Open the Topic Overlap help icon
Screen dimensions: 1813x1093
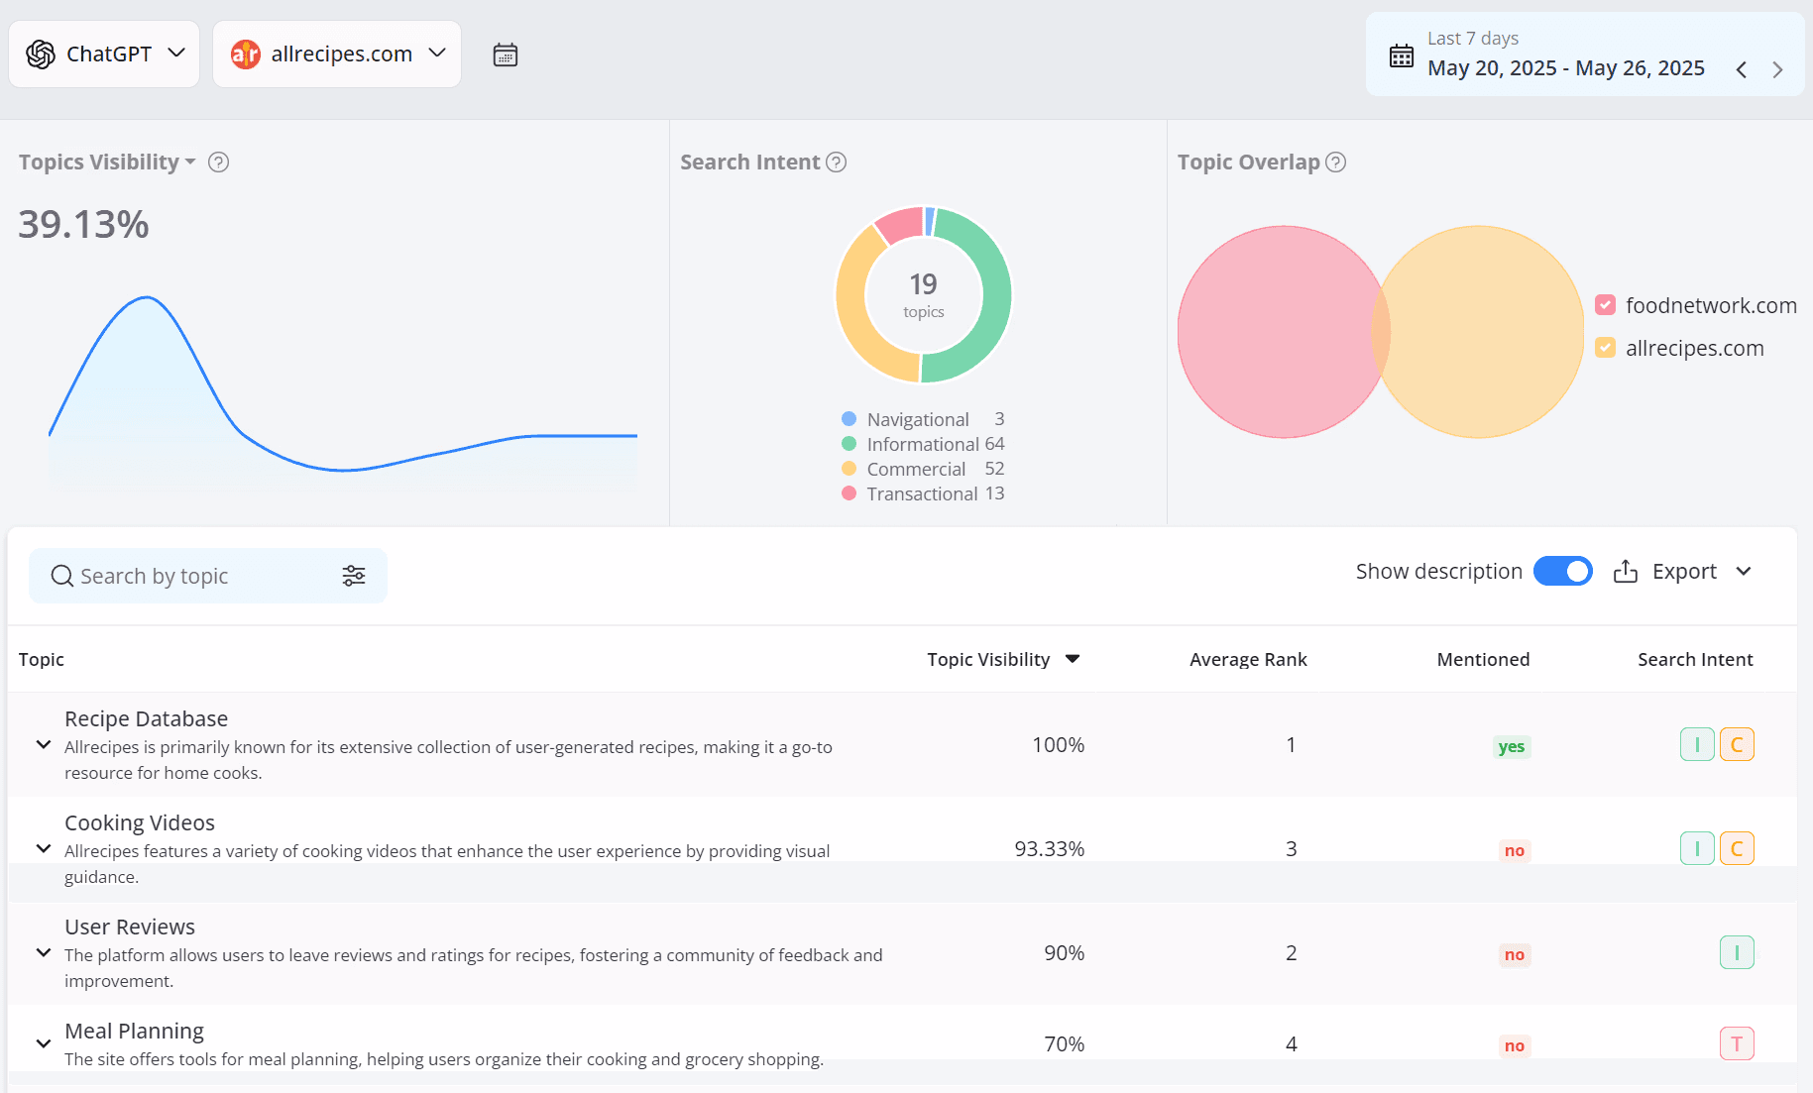pos(1336,162)
